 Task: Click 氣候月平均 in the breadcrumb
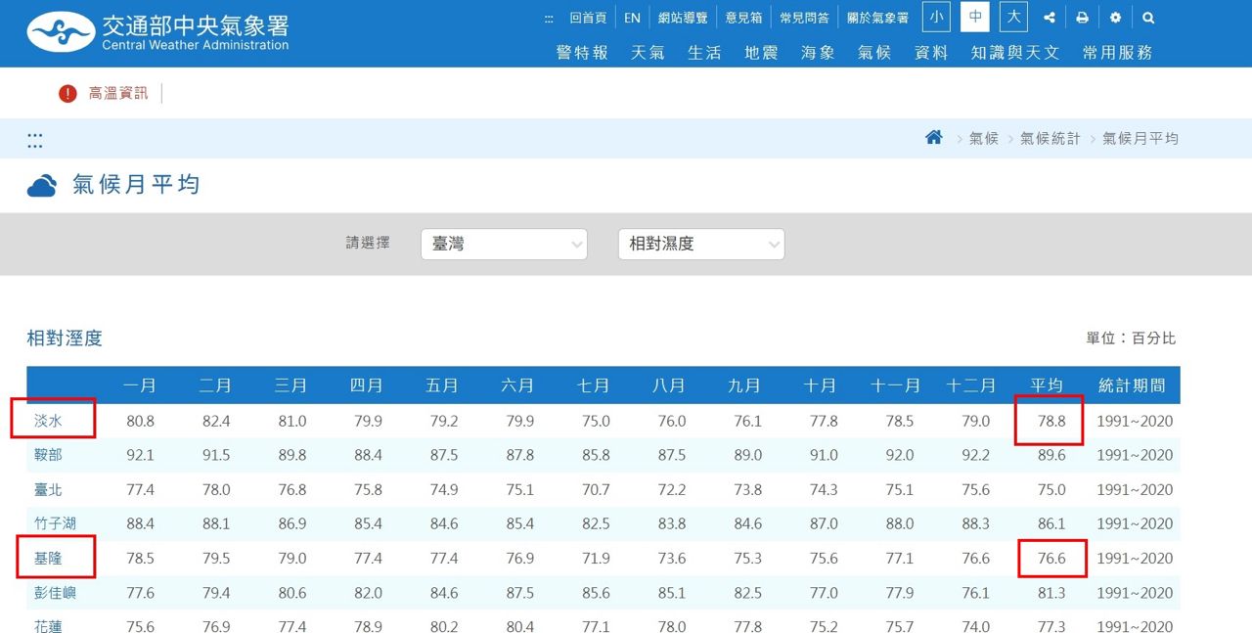[1140, 139]
